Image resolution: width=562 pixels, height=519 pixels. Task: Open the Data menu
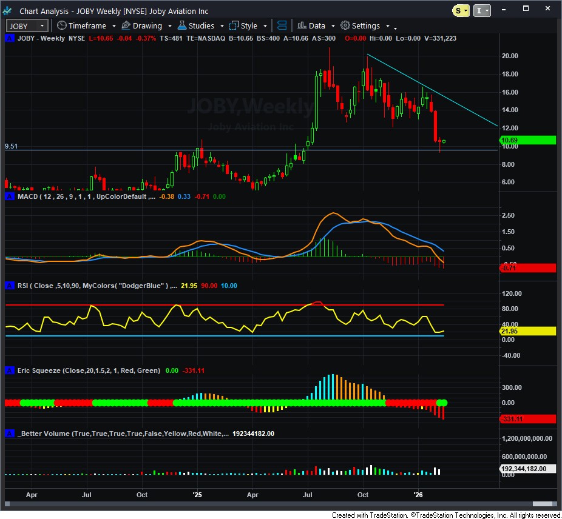[x=317, y=25]
